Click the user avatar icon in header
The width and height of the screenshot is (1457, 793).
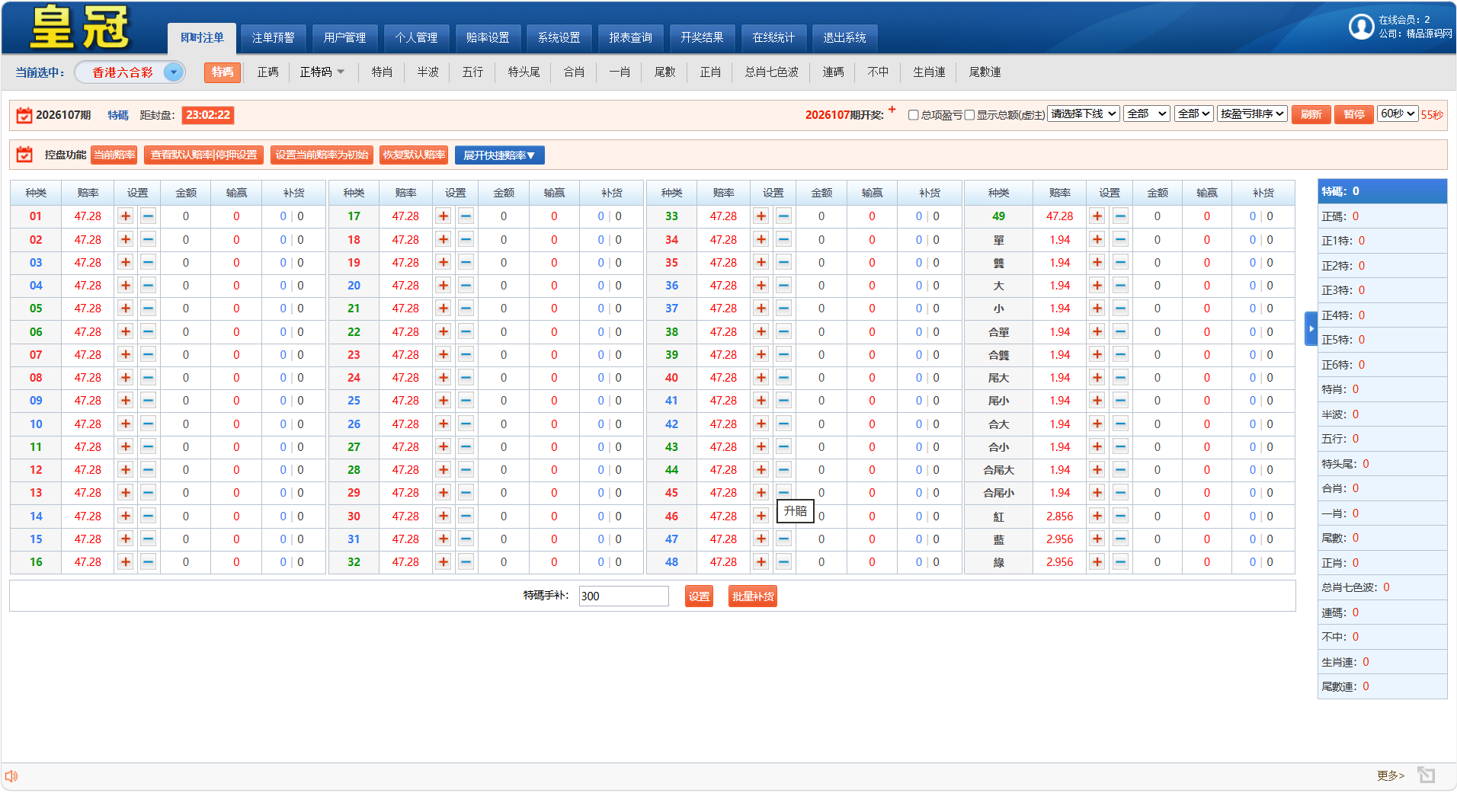[1361, 27]
